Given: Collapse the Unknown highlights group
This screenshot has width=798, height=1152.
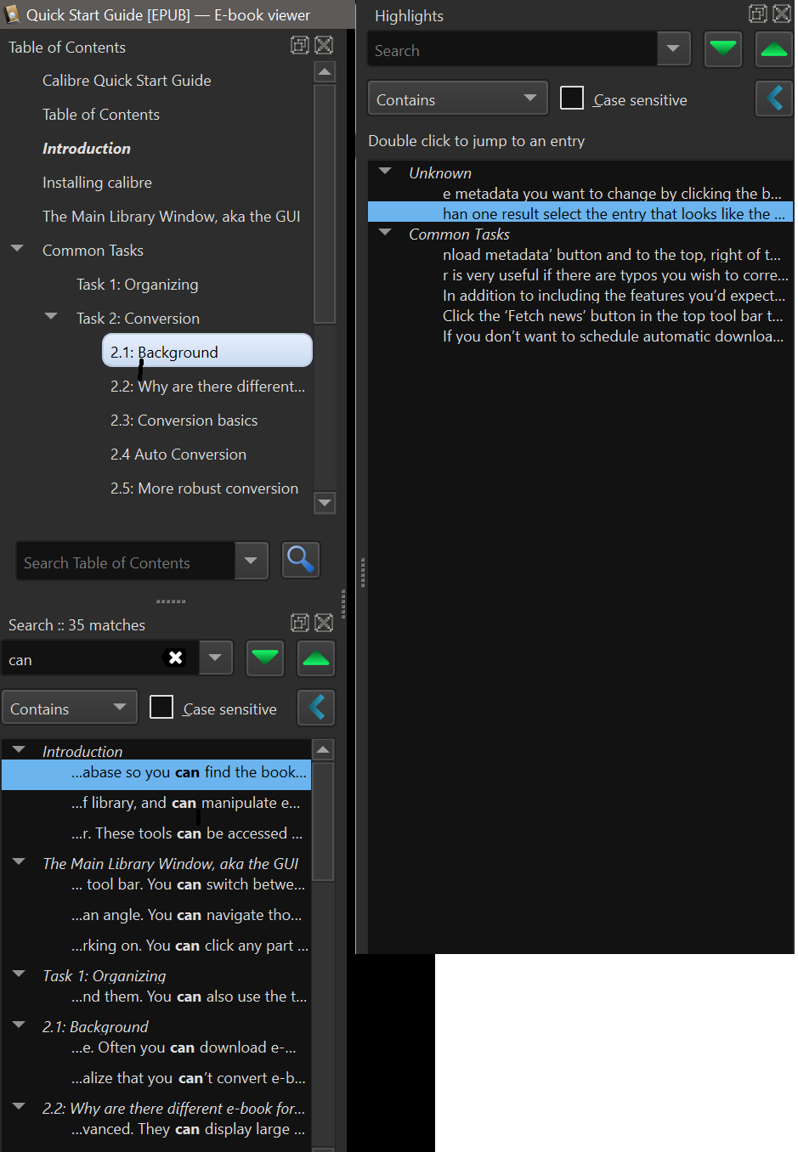Looking at the screenshot, I should (x=385, y=172).
